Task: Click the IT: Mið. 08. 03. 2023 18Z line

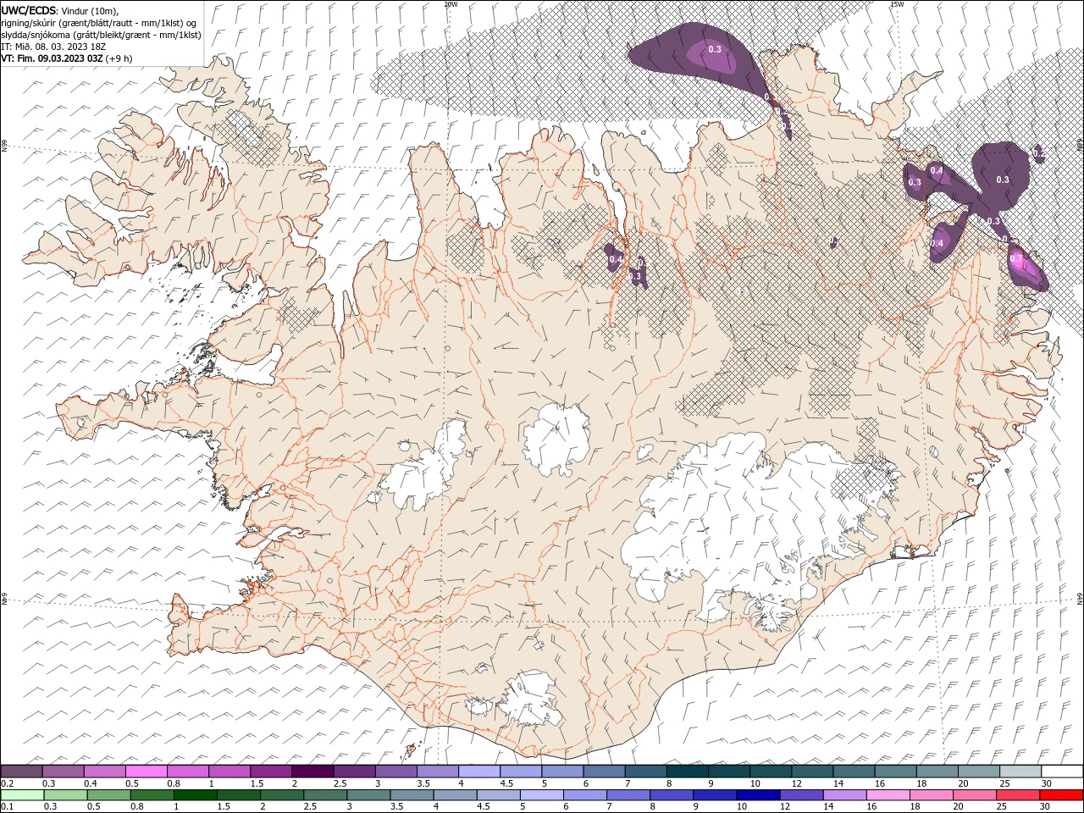Action: [54, 47]
